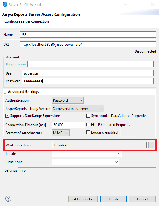Click the User field with superuser
This screenshot has width=159, height=206.
coord(88,73)
